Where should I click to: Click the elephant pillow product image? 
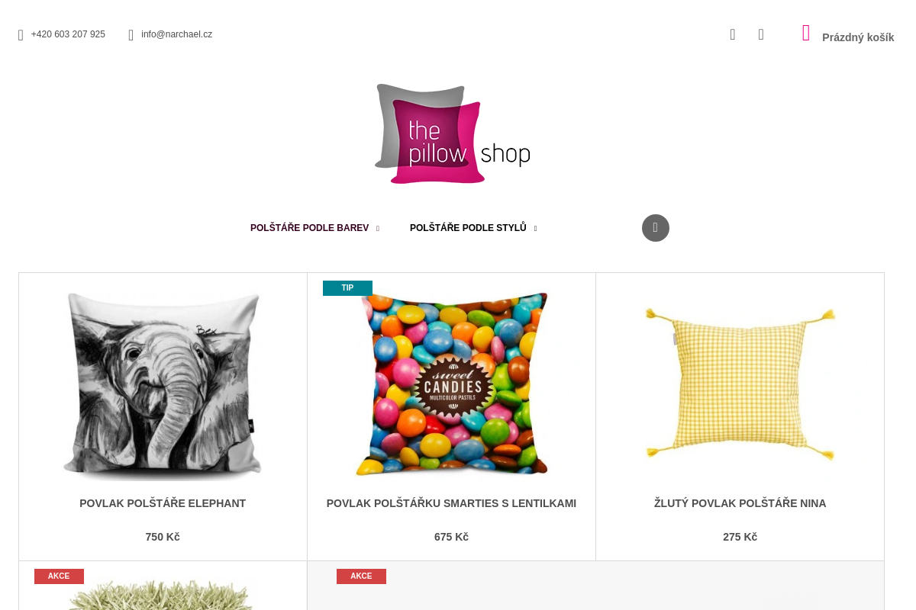(163, 385)
